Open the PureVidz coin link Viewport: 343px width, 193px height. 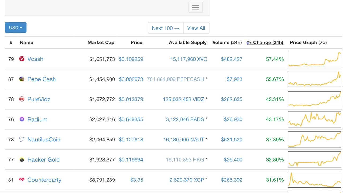pos(39,99)
